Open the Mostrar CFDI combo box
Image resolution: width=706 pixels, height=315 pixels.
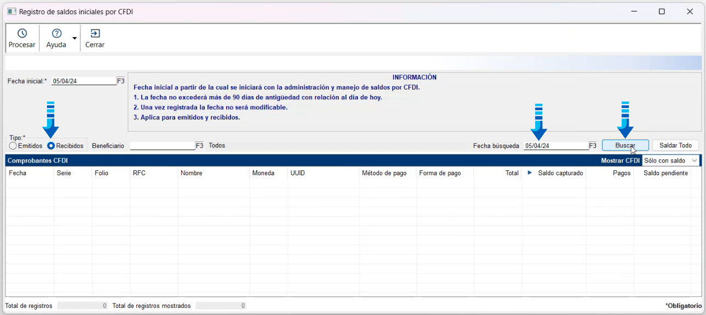click(671, 161)
